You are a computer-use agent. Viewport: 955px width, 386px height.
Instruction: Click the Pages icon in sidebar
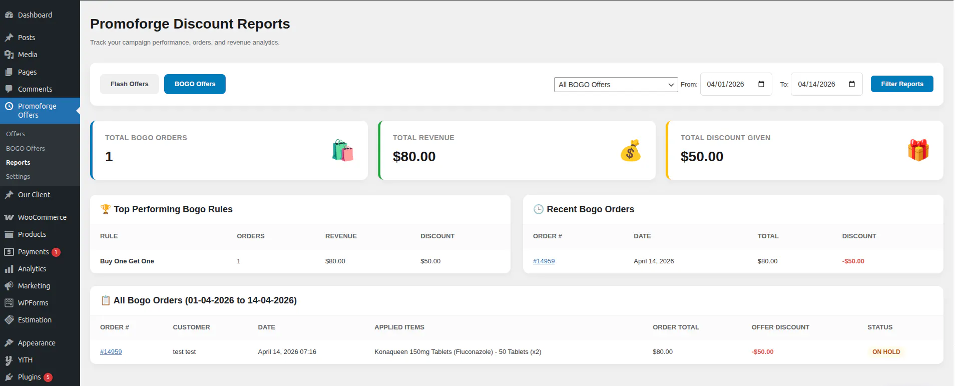tap(9, 72)
